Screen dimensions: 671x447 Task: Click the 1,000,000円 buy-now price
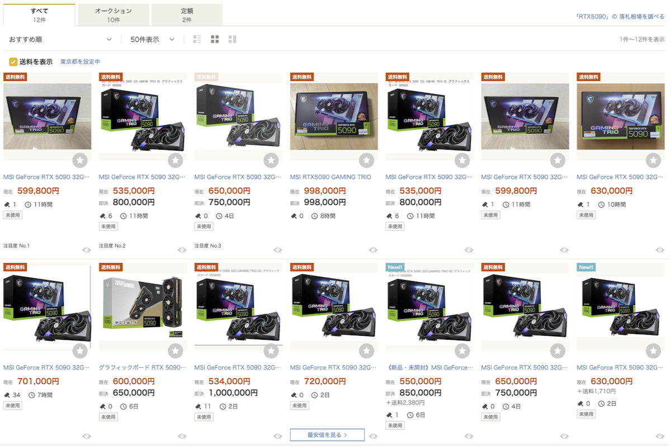click(x=234, y=393)
